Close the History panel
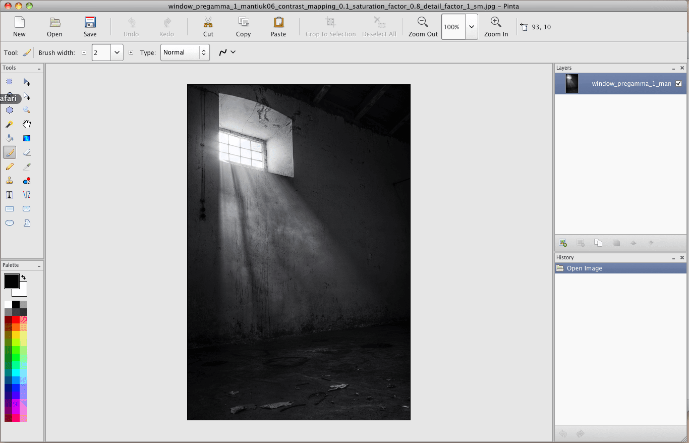The width and height of the screenshot is (689, 443). point(682,258)
